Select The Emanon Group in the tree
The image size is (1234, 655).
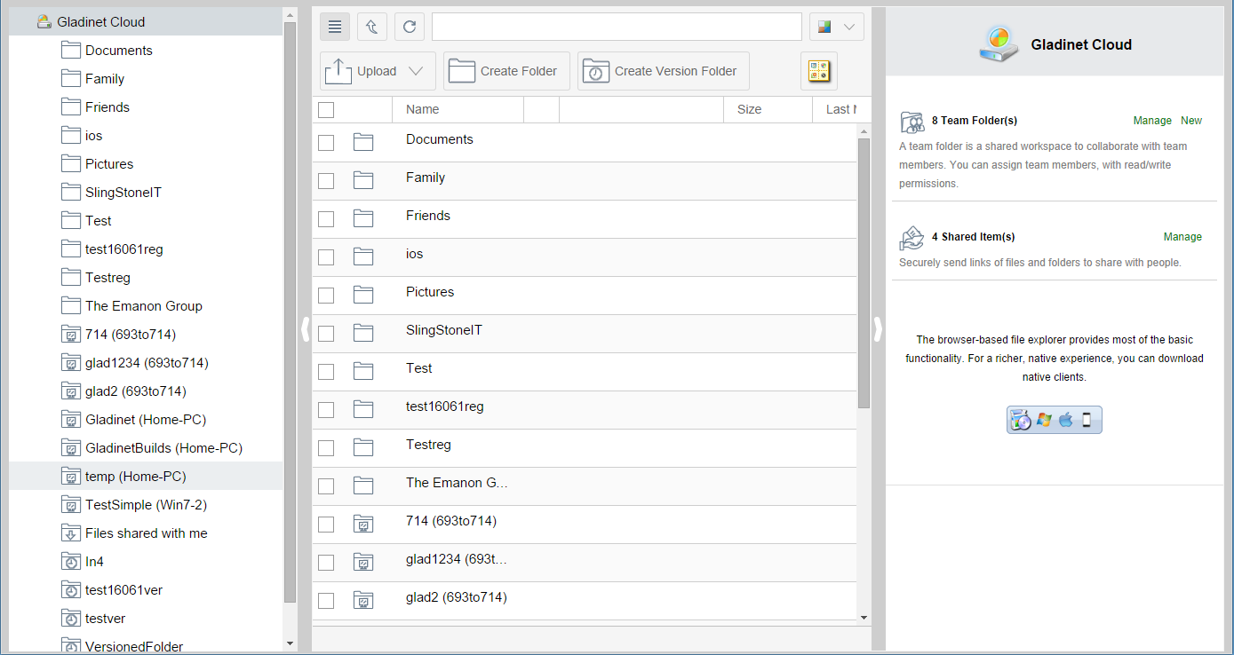click(146, 306)
